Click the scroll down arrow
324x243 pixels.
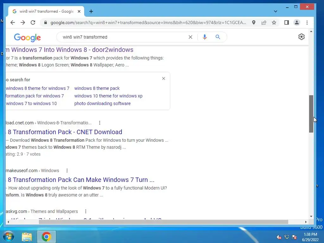[x=311, y=216]
